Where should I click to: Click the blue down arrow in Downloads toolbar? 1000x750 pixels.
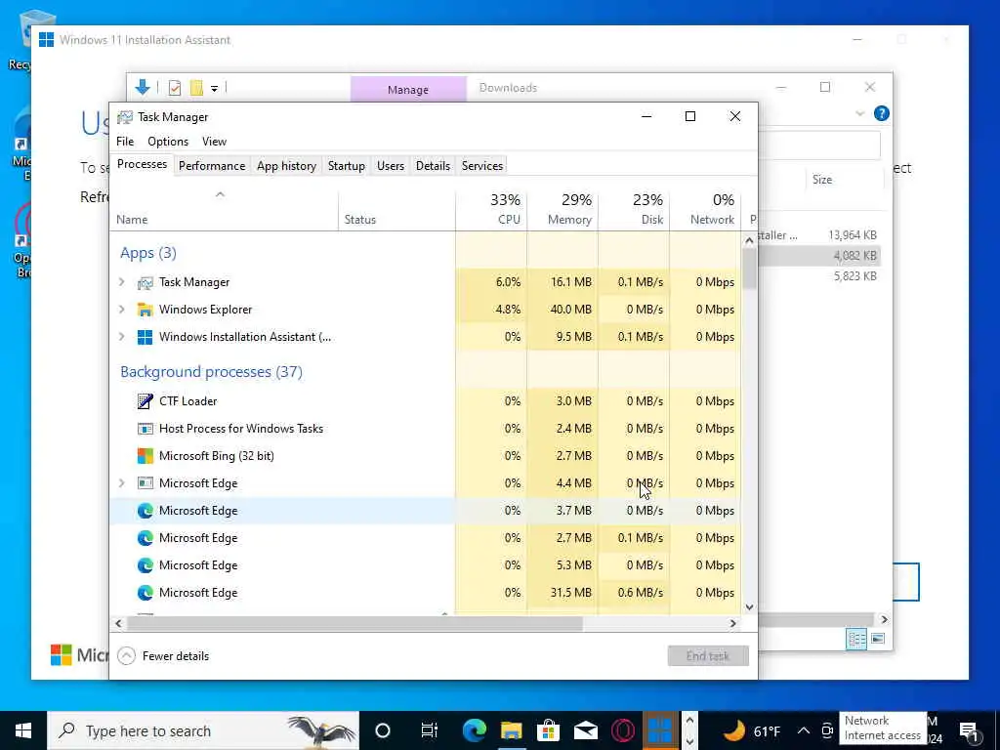tap(143, 87)
